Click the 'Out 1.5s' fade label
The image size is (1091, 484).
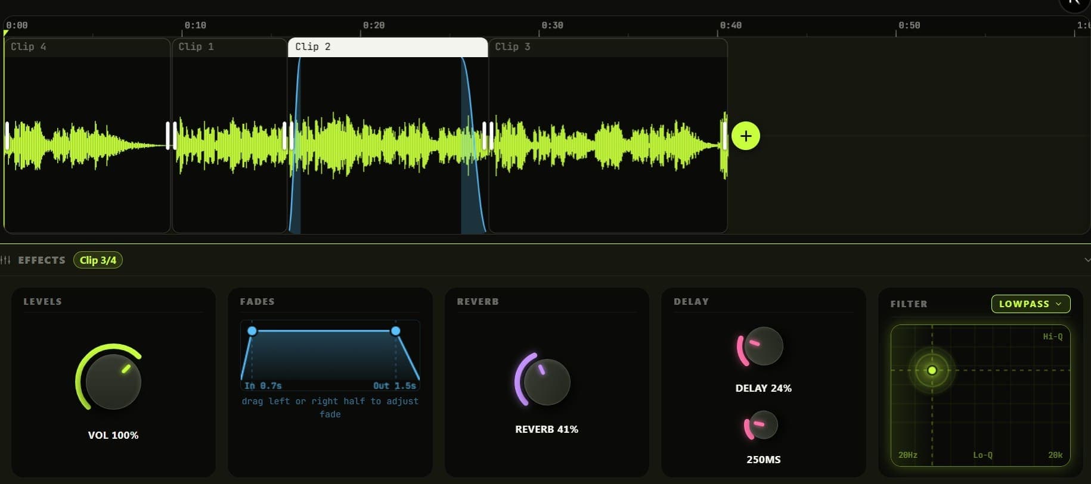click(395, 386)
